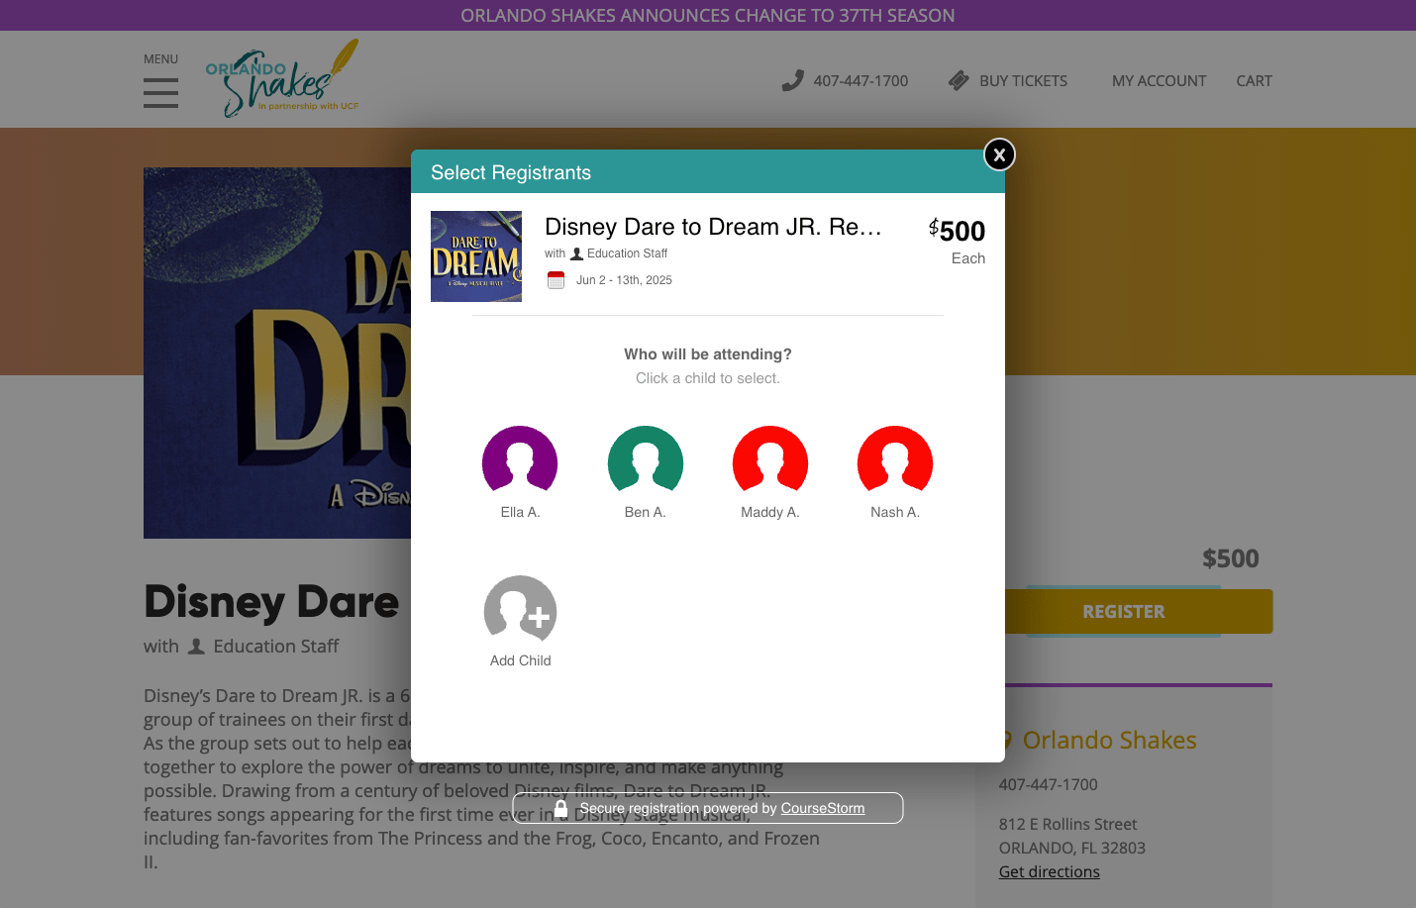Click the Orlando Shakes logo
1416x908 pixels.
(x=282, y=78)
